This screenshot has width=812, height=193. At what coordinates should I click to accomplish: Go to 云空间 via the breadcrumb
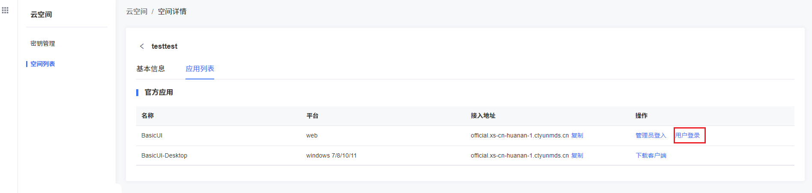click(x=137, y=12)
